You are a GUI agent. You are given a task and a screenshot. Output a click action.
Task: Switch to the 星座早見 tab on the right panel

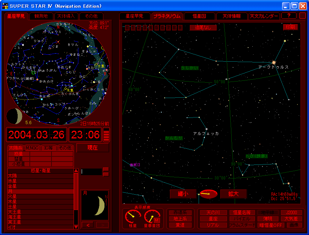pyautogui.click(x=135, y=16)
